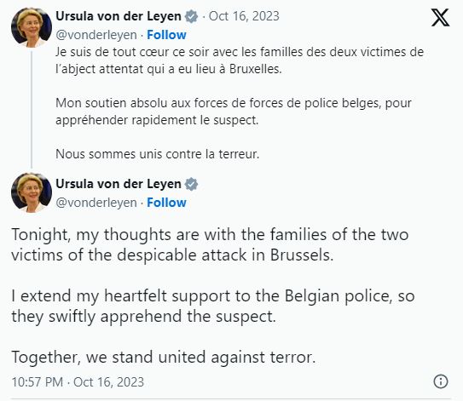The width and height of the screenshot is (463, 401).
Task: Open Ursula von der Leyen name on the English tweet
Action: [x=119, y=184]
